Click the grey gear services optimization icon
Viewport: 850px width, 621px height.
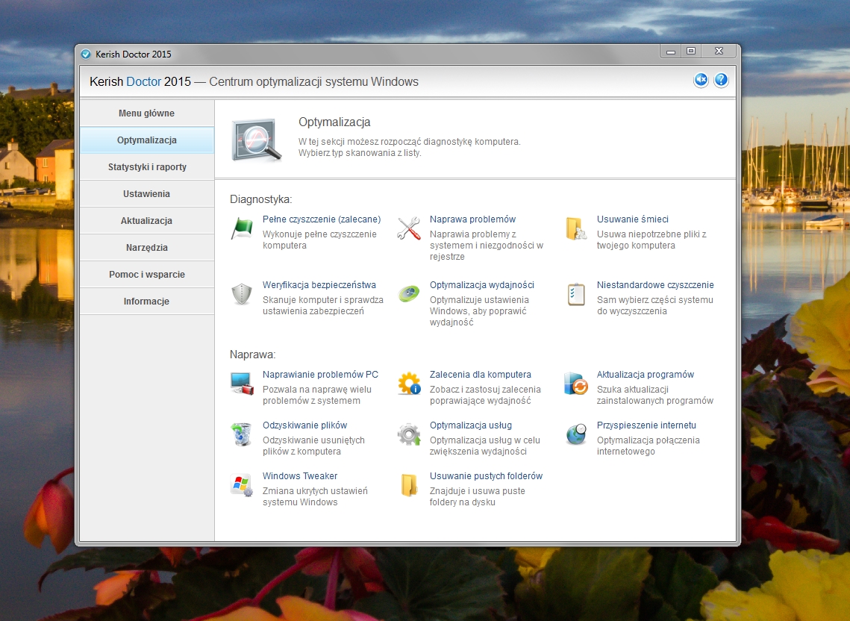click(409, 434)
